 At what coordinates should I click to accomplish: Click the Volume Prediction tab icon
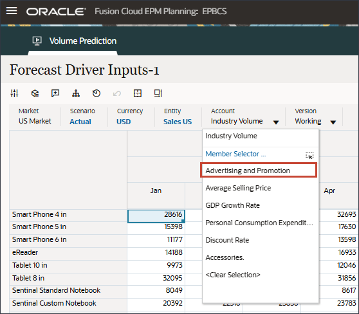point(37,41)
